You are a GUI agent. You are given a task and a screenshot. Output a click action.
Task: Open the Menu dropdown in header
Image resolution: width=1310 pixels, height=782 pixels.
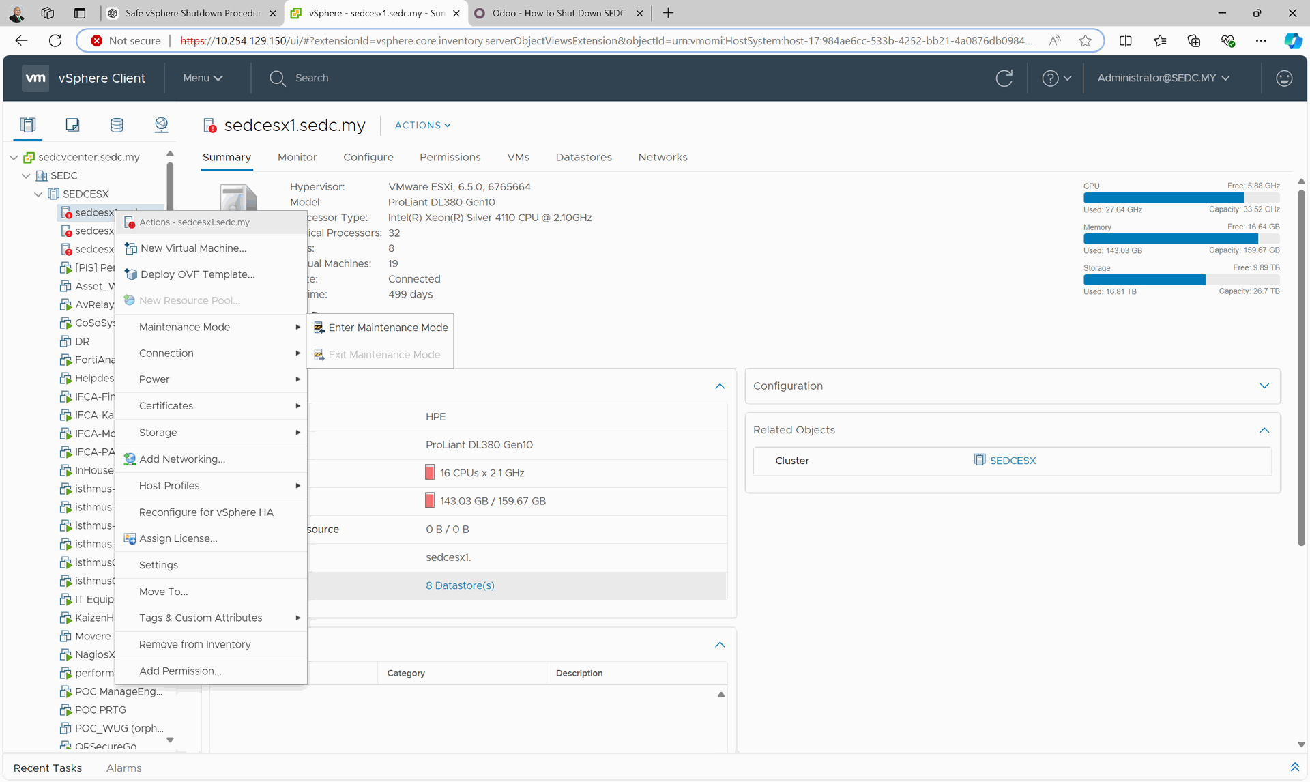coord(203,78)
